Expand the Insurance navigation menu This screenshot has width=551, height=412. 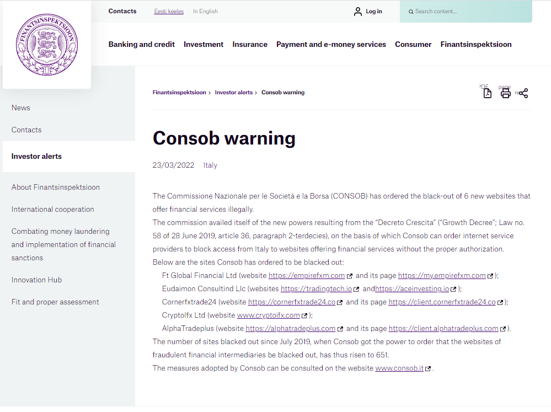pos(250,45)
